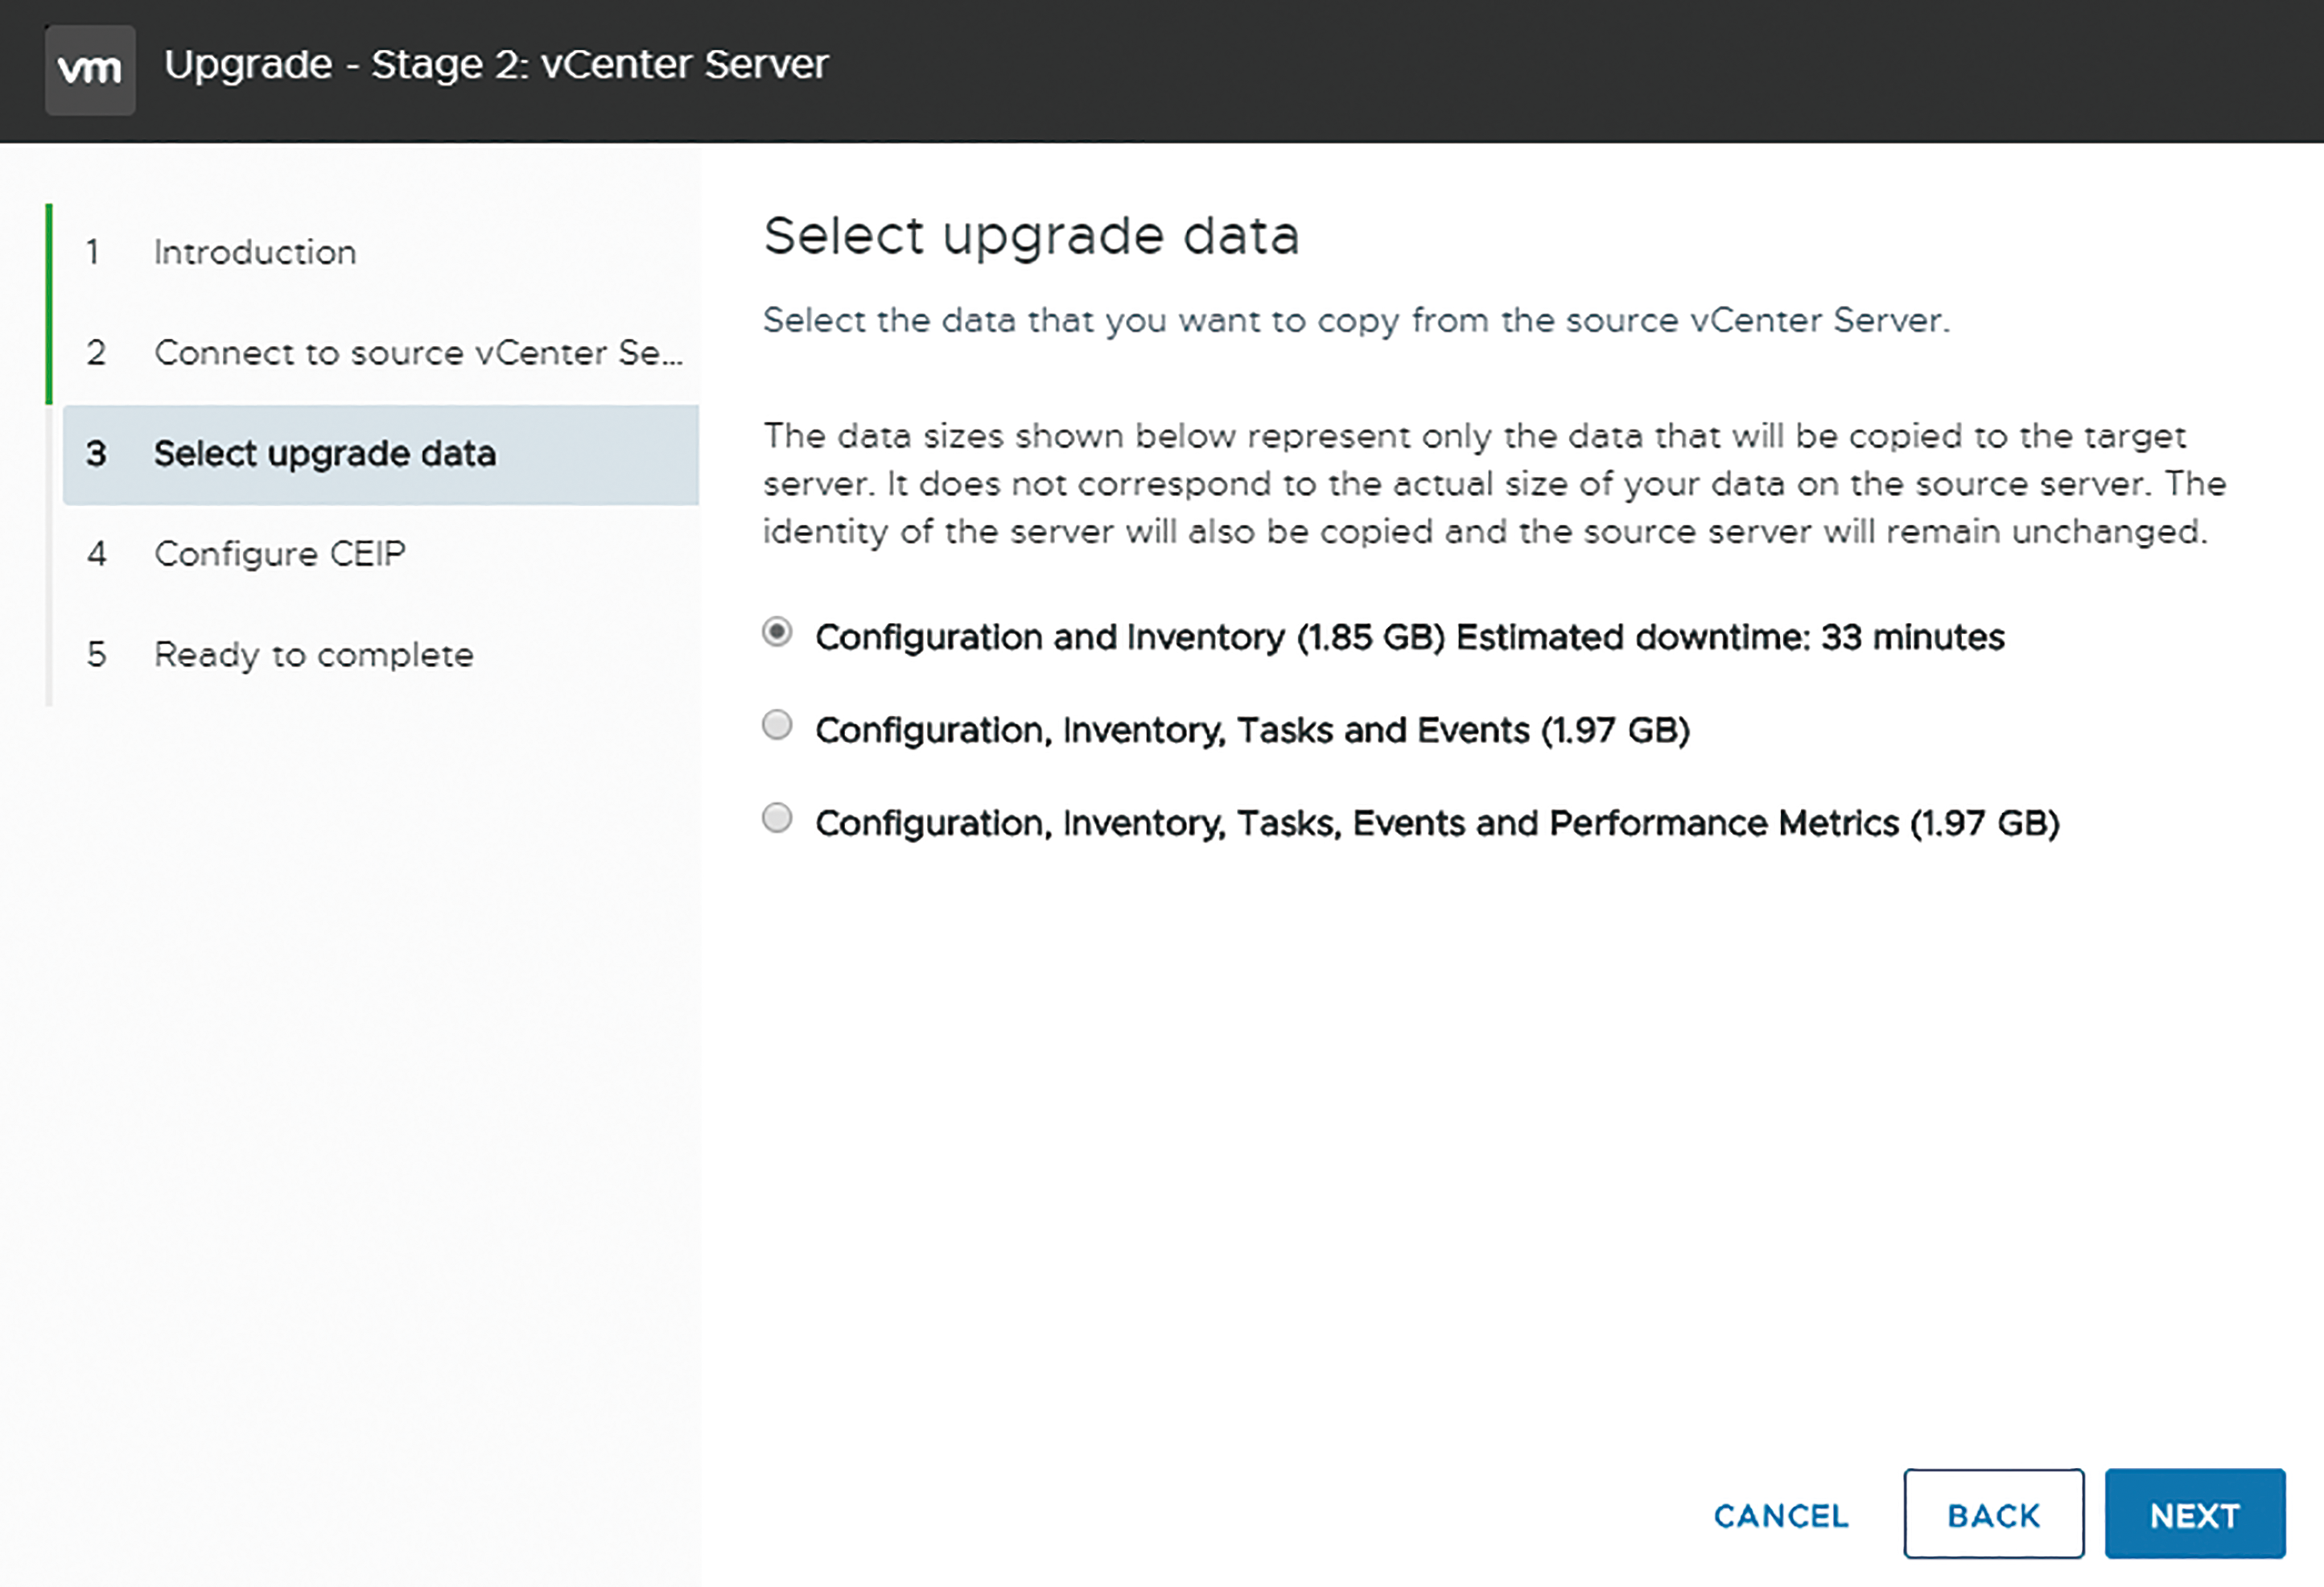The image size is (2324, 1587).
Task: Click 'Upgrade - Stage 2: vCenter Server' title
Action: (x=496, y=65)
